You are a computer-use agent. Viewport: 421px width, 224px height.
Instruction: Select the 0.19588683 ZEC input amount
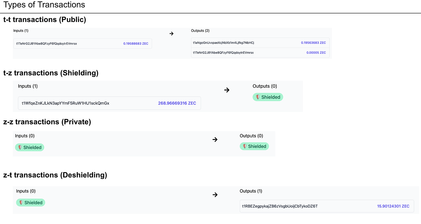pos(136,44)
